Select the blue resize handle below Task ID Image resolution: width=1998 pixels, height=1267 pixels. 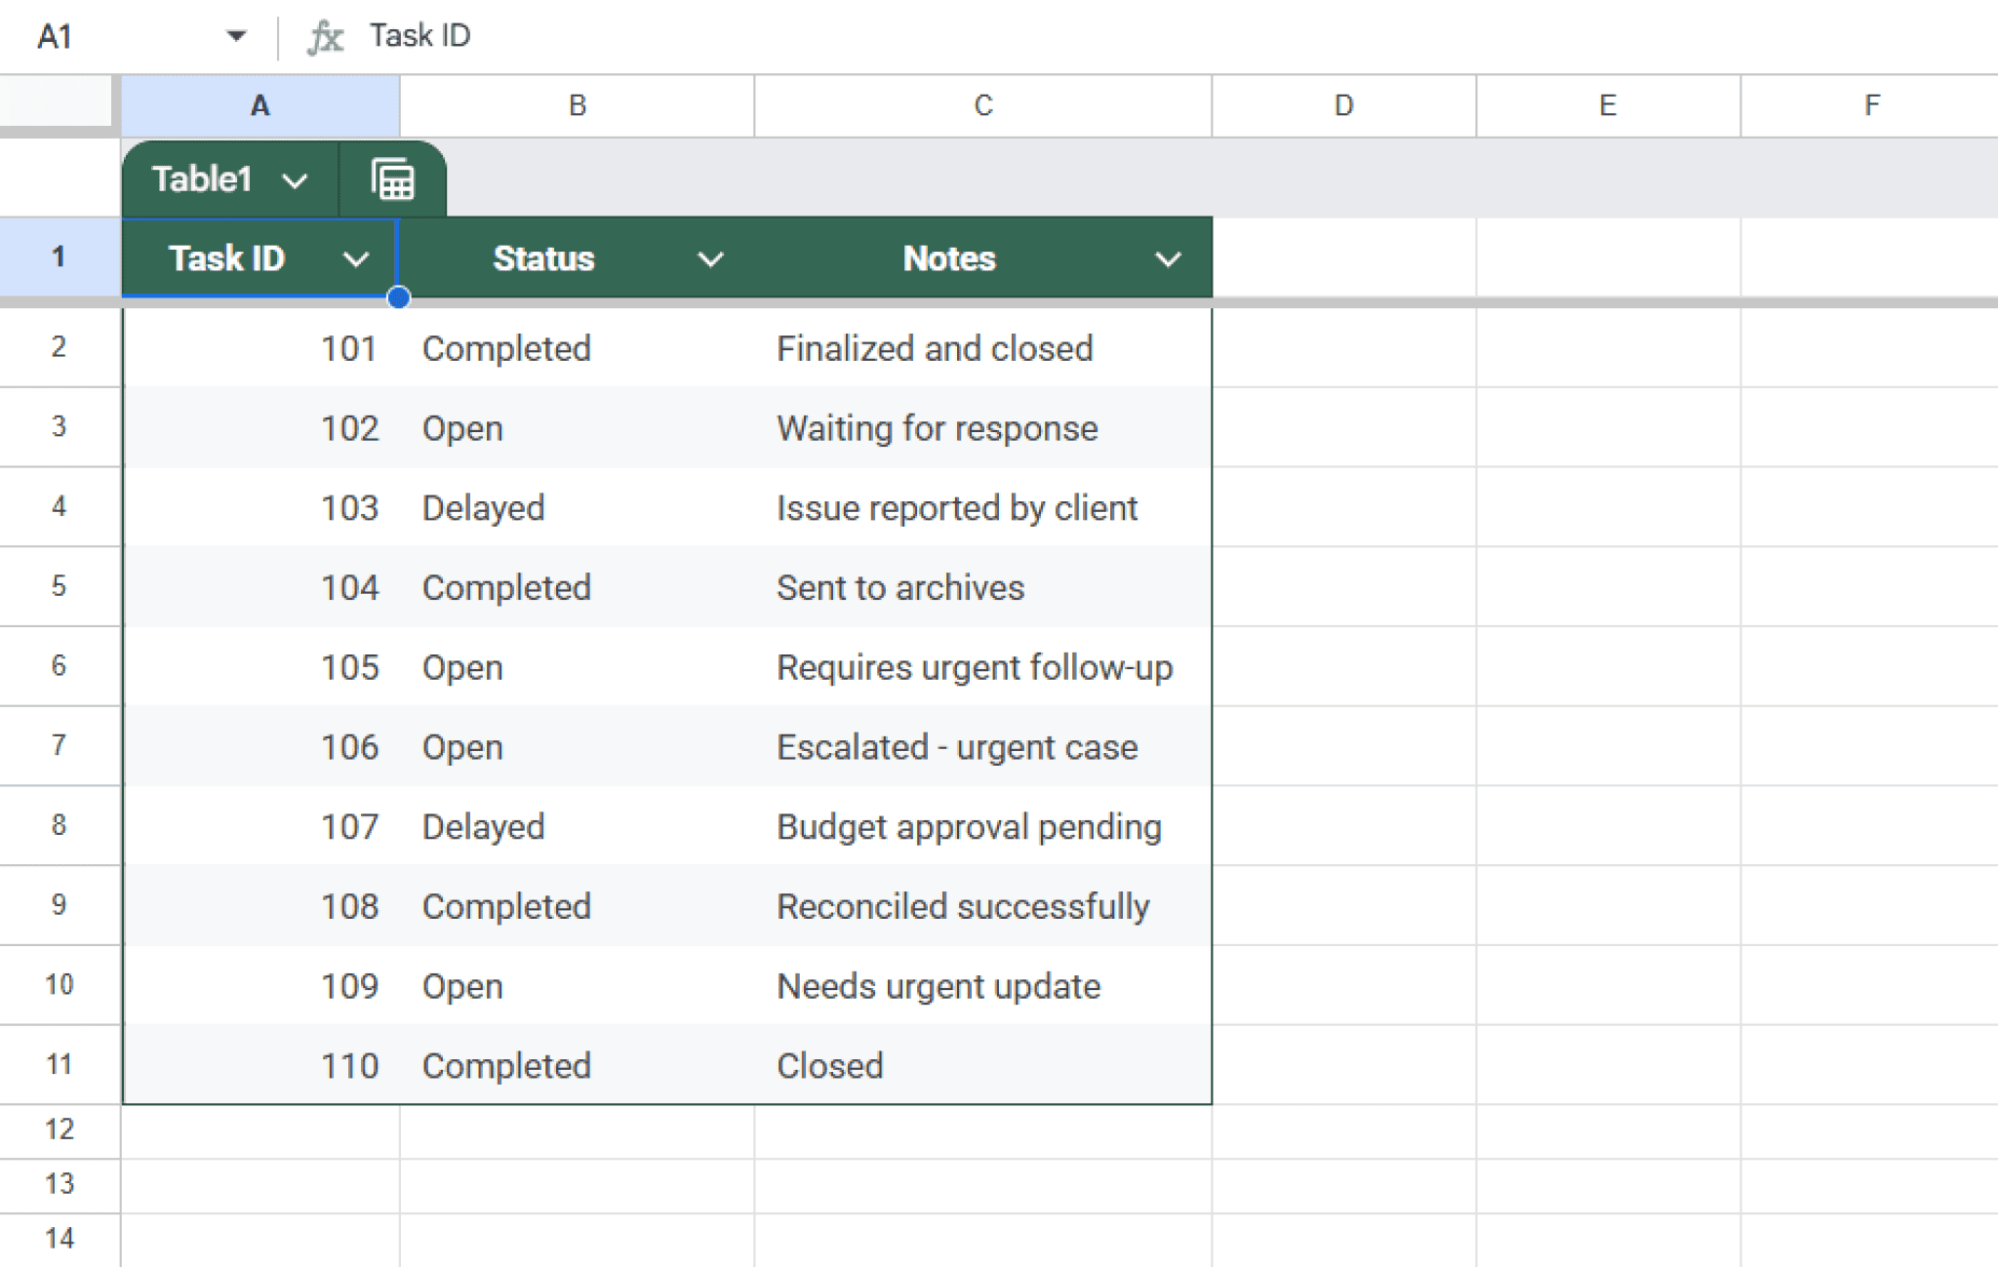(400, 298)
